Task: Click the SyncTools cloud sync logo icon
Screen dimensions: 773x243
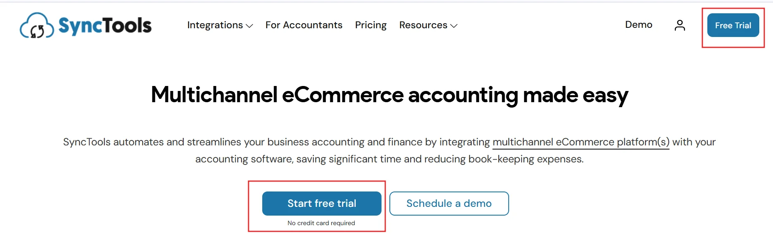Action: pyautogui.click(x=37, y=26)
